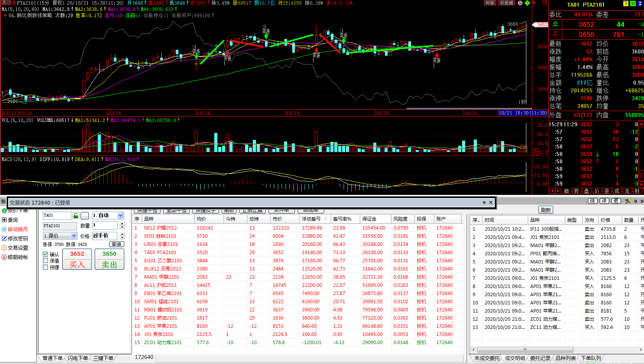
Task: Click the 补数据 button above the chart
Action: (x=506, y=3)
